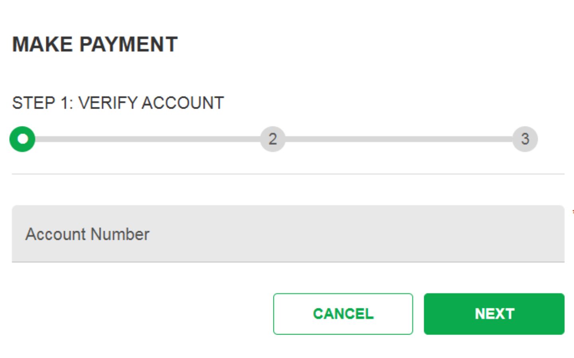Select the NEXT button label text
The height and width of the screenshot is (358, 574).
pyautogui.click(x=494, y=314)
